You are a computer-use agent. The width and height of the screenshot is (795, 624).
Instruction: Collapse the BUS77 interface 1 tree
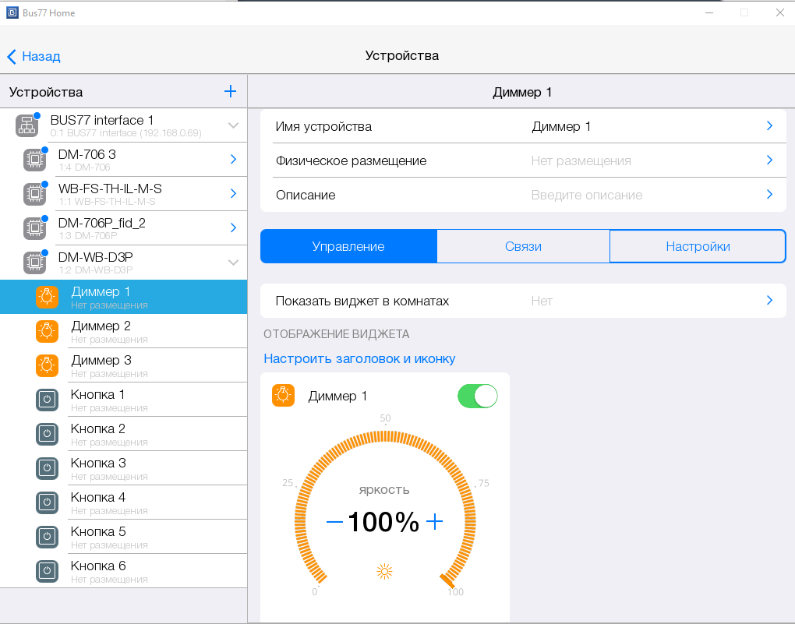233,125
